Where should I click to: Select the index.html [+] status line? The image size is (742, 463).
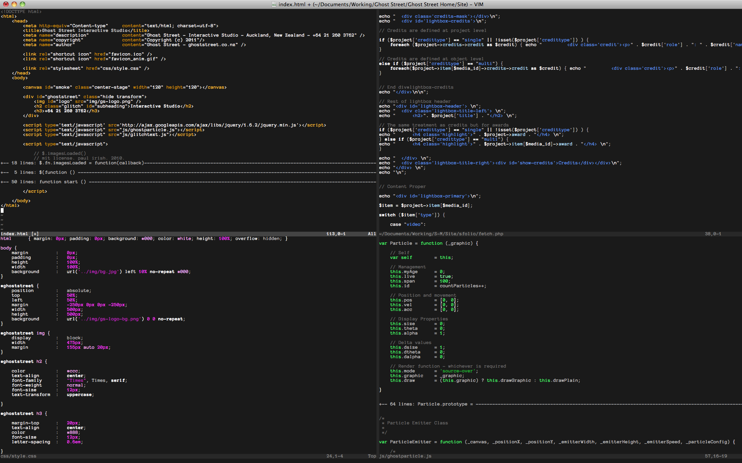[x=188, y=234]
